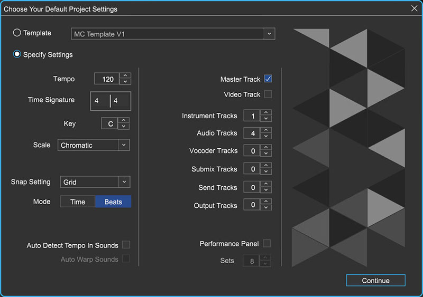This screenshot has height=297, width=423.
Task: Open the Snap Setting Grid dropdown
Action: (123, 182)
